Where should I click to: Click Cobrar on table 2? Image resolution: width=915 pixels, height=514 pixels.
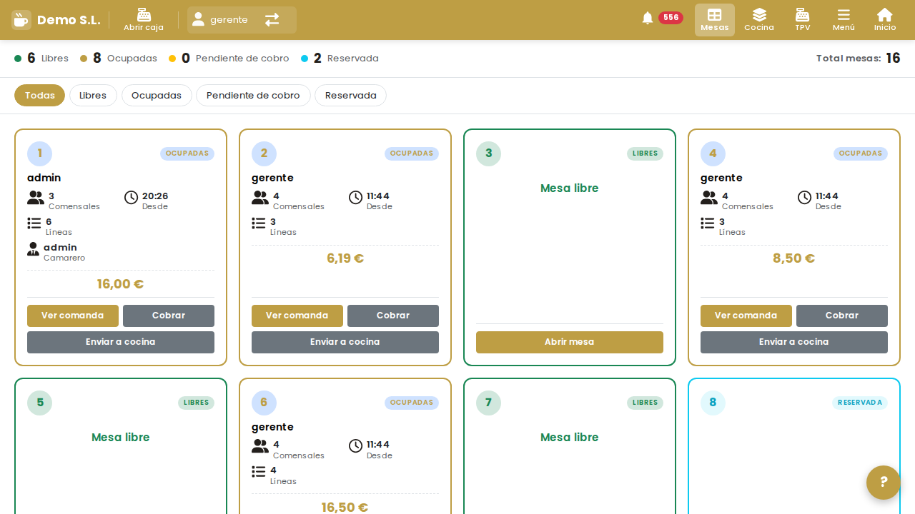pos(393,316)
